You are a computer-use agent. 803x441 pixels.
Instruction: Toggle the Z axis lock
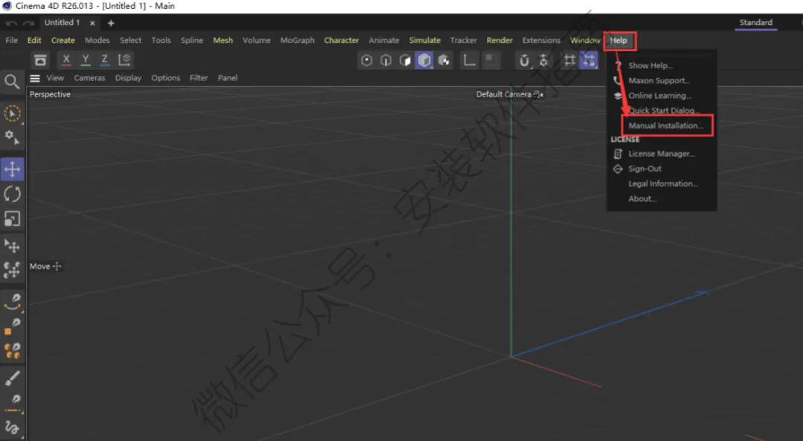[105, 60]
